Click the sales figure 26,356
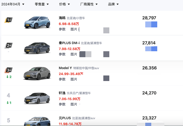 149,68
